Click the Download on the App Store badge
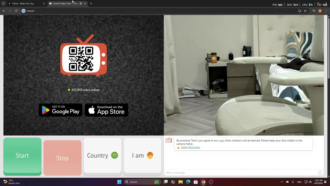The image size is (330, 186). [106, 110]
